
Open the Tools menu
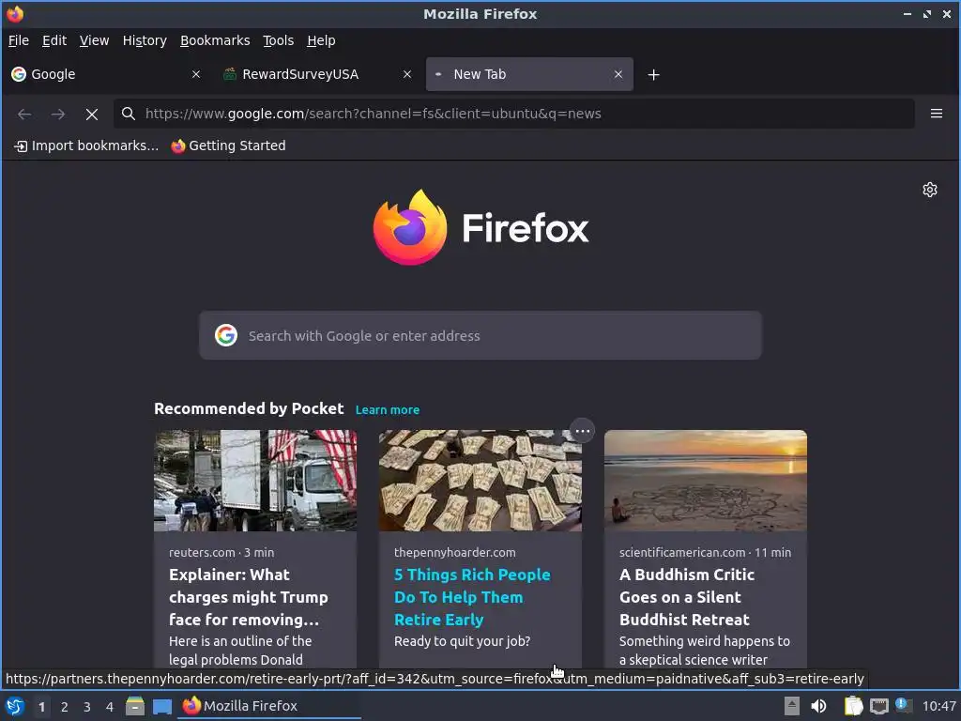pos(278,40)
